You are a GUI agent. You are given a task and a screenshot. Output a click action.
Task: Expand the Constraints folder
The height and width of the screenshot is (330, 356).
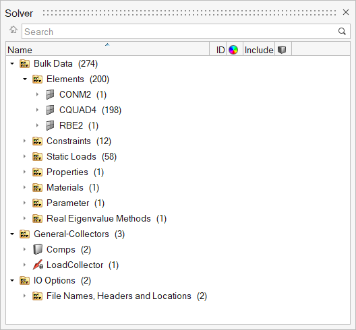tap(24, 141)
